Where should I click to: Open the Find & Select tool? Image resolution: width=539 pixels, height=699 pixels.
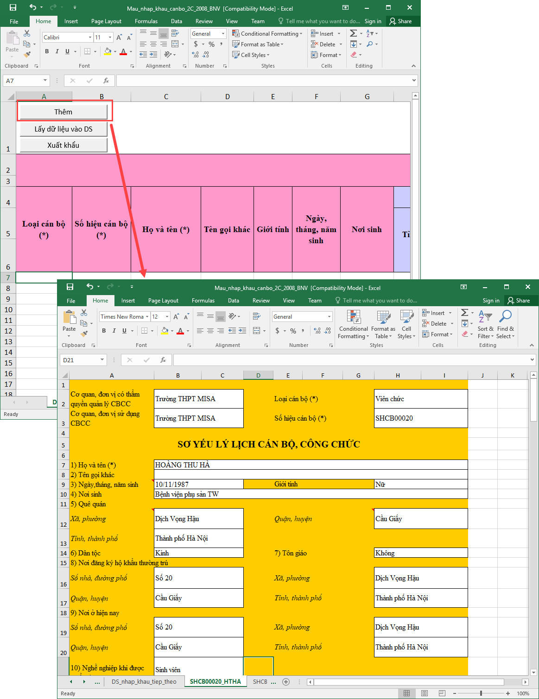[505, 325]
